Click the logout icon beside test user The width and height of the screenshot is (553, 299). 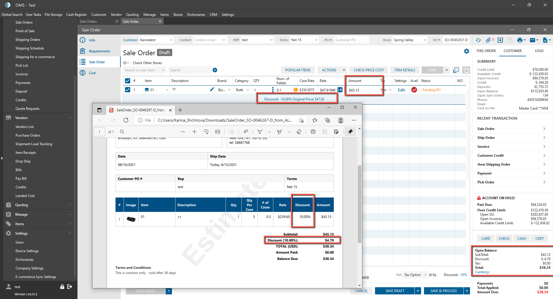coord(70,287)
